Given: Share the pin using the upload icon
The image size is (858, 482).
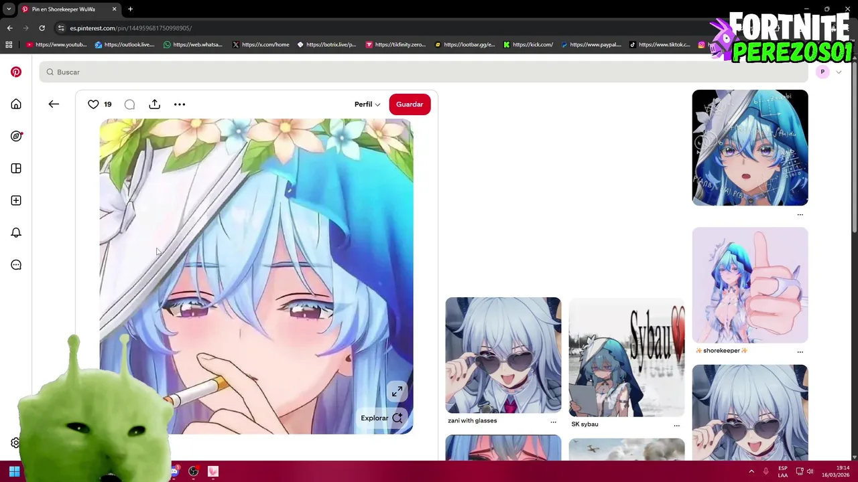Looking at the screenshot, I should pyautogui.click(x=154, y=104).
